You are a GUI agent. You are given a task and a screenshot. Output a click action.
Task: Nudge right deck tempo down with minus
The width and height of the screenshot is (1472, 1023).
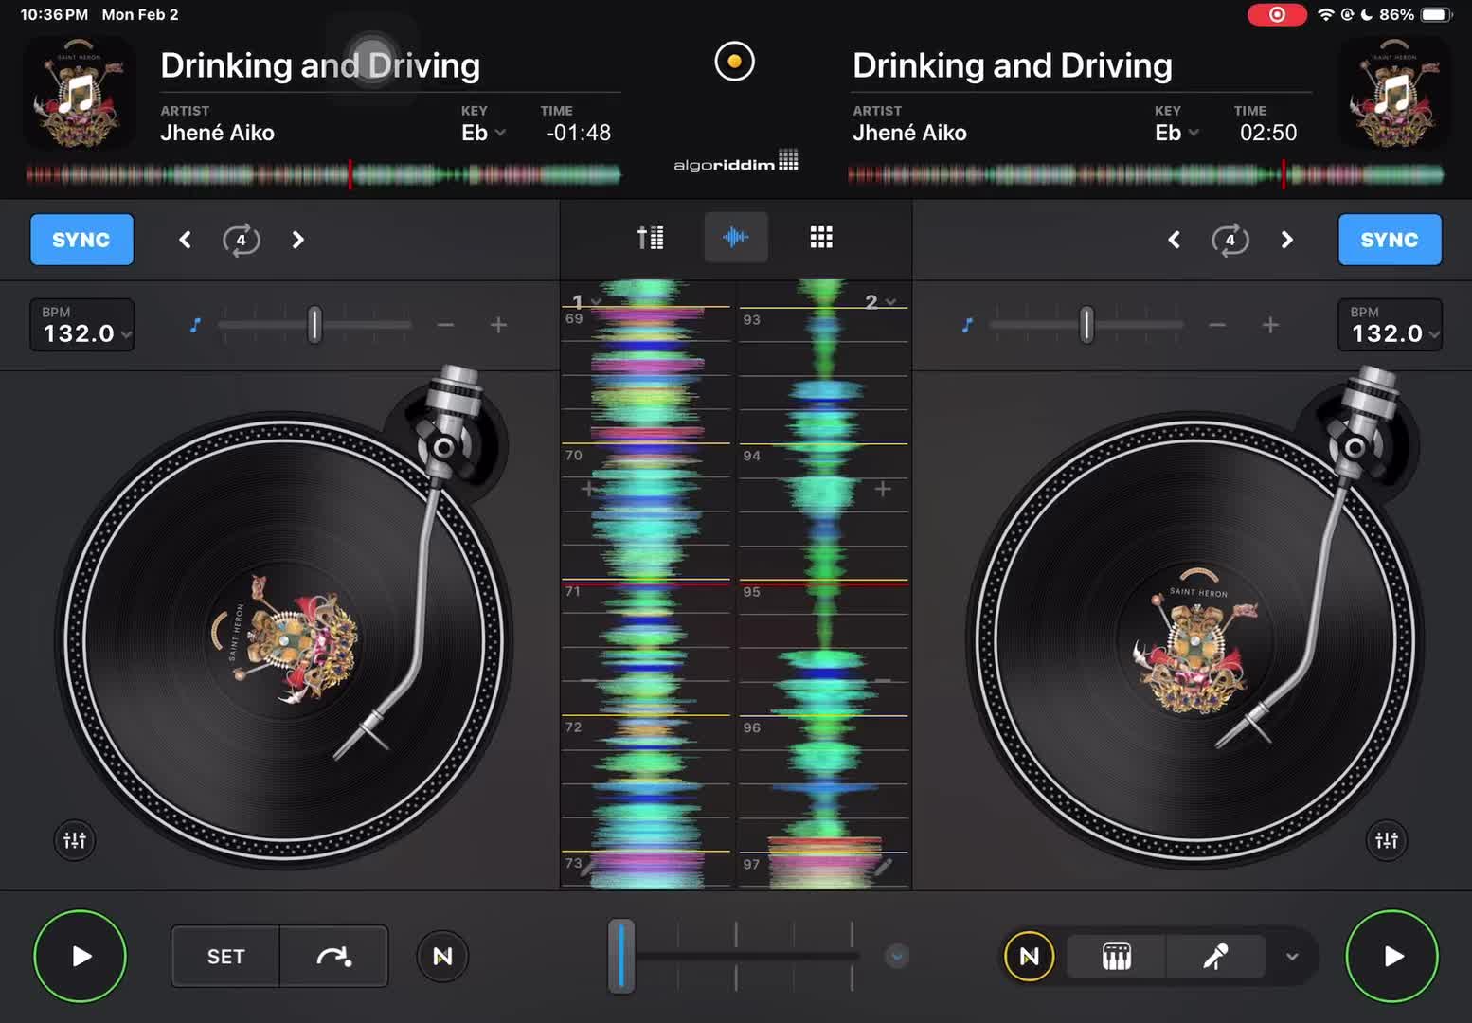point(1217,325)
